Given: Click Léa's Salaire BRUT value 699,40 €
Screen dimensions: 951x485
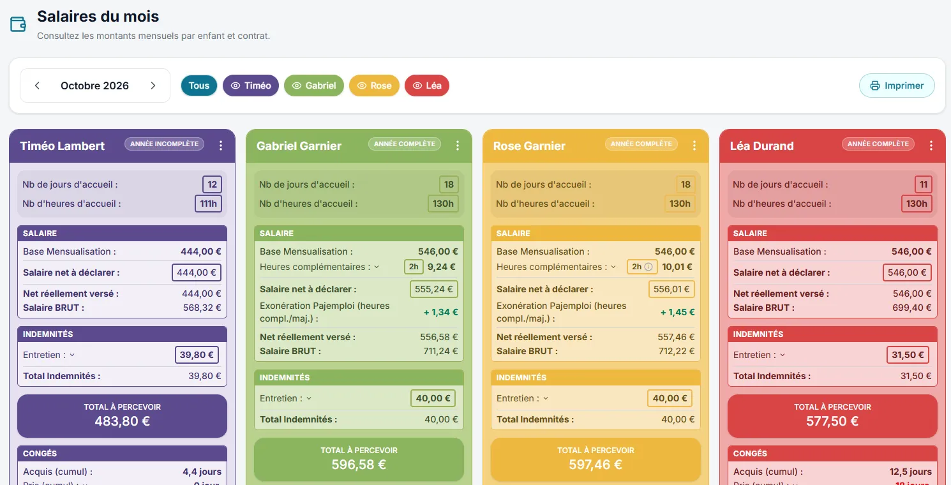Looking at the screenshot, I should [912, 308].
